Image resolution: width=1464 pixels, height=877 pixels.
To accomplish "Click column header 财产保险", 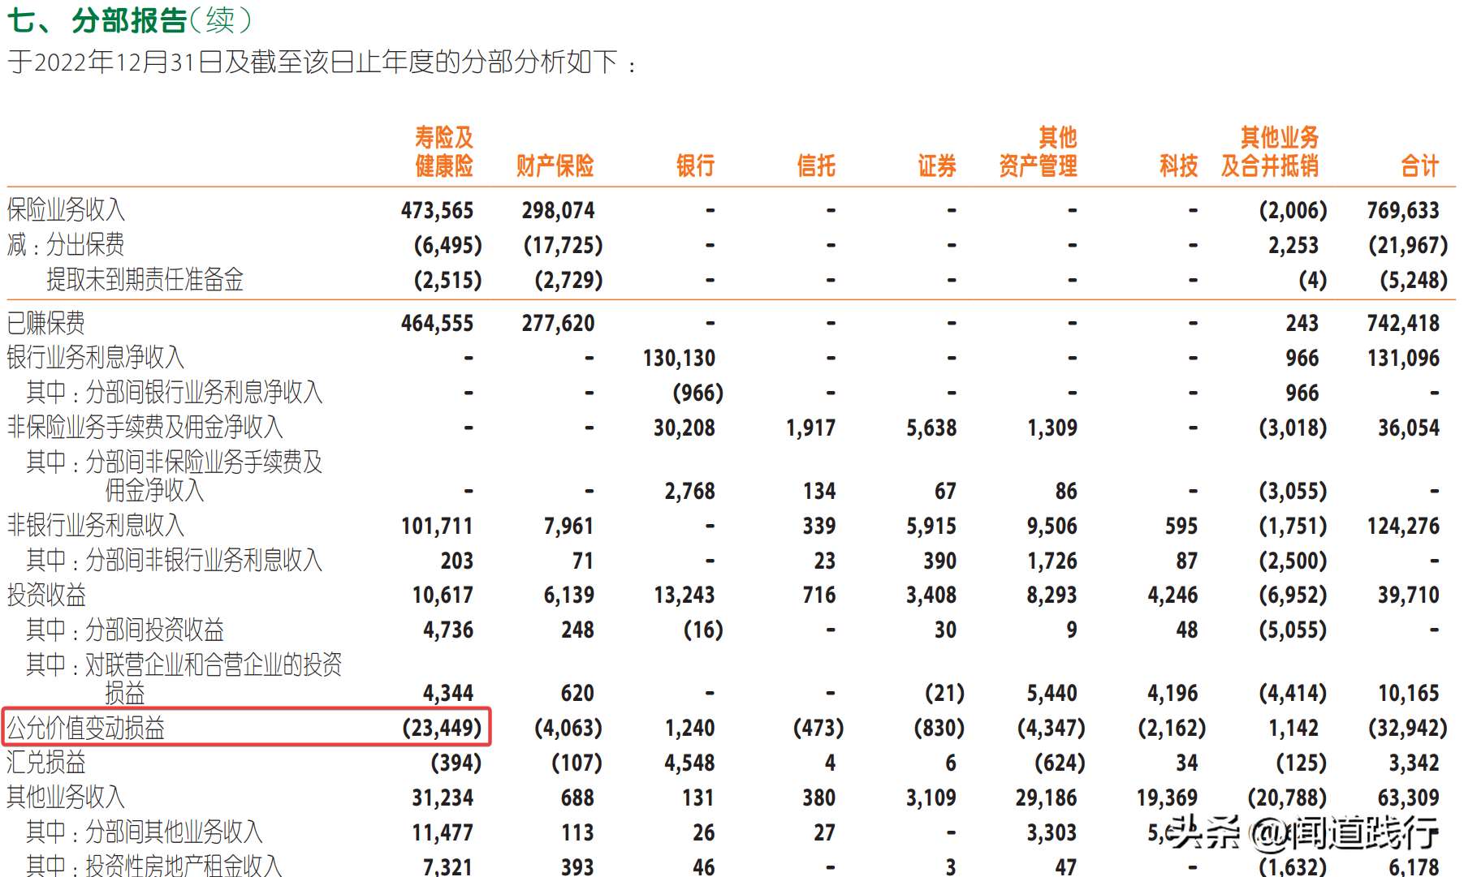I will [x=555, y=166].
